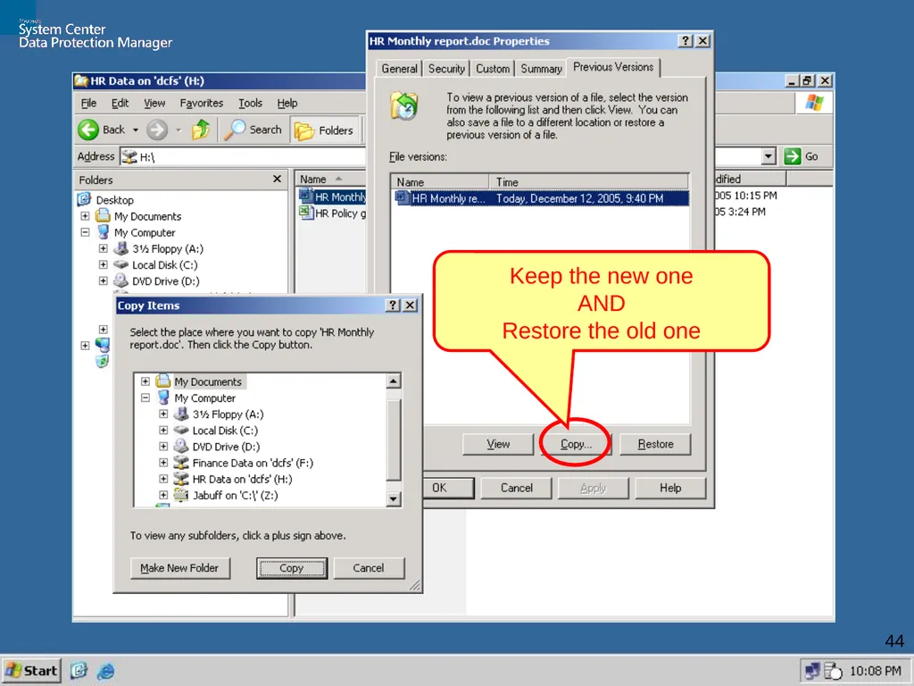Click the gray Forward arrow icon
Image resolution: width=914 pixels, height=686 pixels.
click(156, 130)
